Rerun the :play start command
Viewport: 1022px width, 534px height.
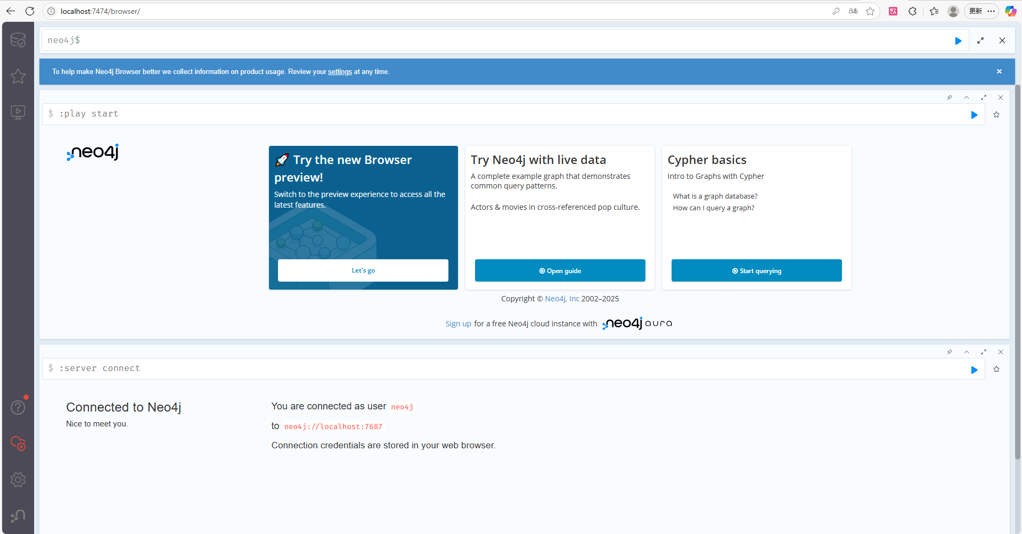(x=974, y=114)
